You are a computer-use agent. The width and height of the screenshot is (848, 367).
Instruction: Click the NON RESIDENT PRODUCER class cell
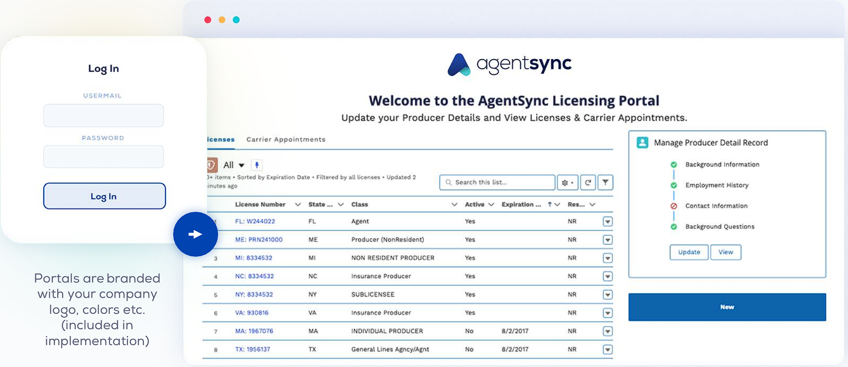coord(393,258)
